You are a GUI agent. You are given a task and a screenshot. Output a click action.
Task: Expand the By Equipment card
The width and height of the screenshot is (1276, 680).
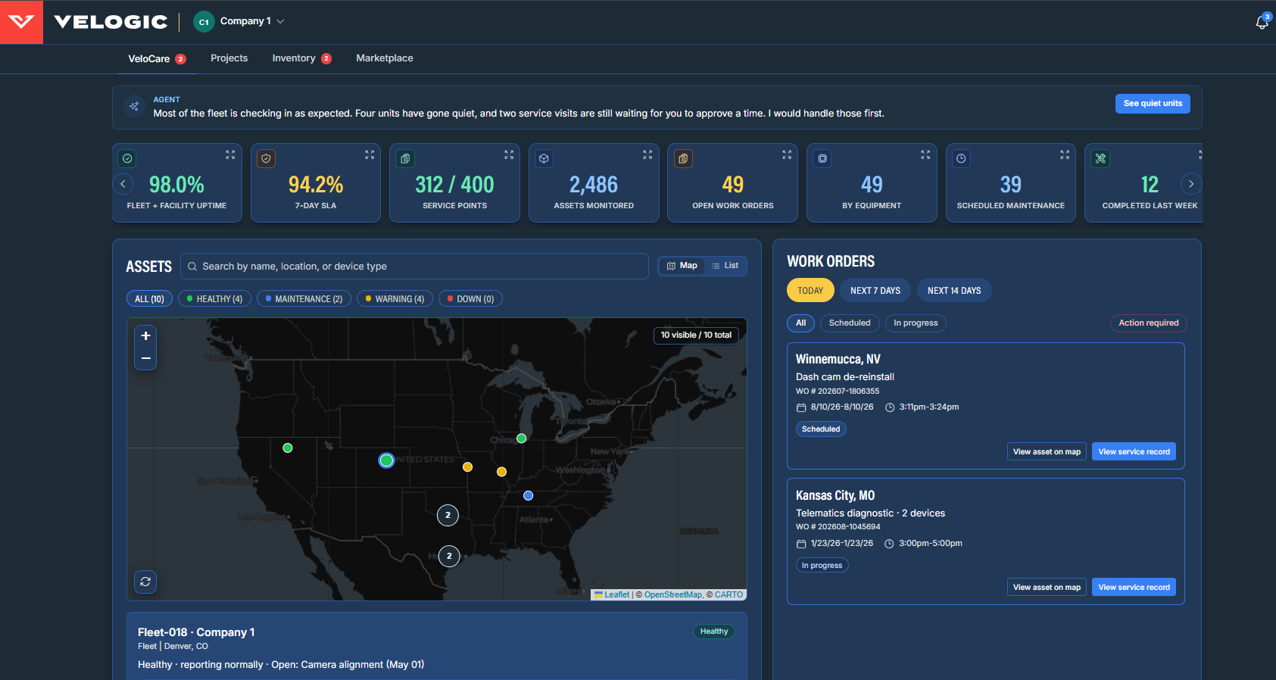[925, 154]
